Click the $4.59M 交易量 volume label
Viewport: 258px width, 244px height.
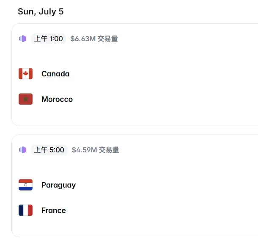tap(96, 150)
